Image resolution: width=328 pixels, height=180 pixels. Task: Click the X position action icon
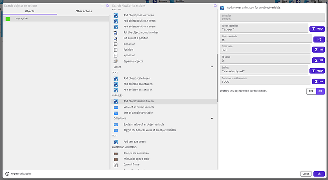(116, 44)
